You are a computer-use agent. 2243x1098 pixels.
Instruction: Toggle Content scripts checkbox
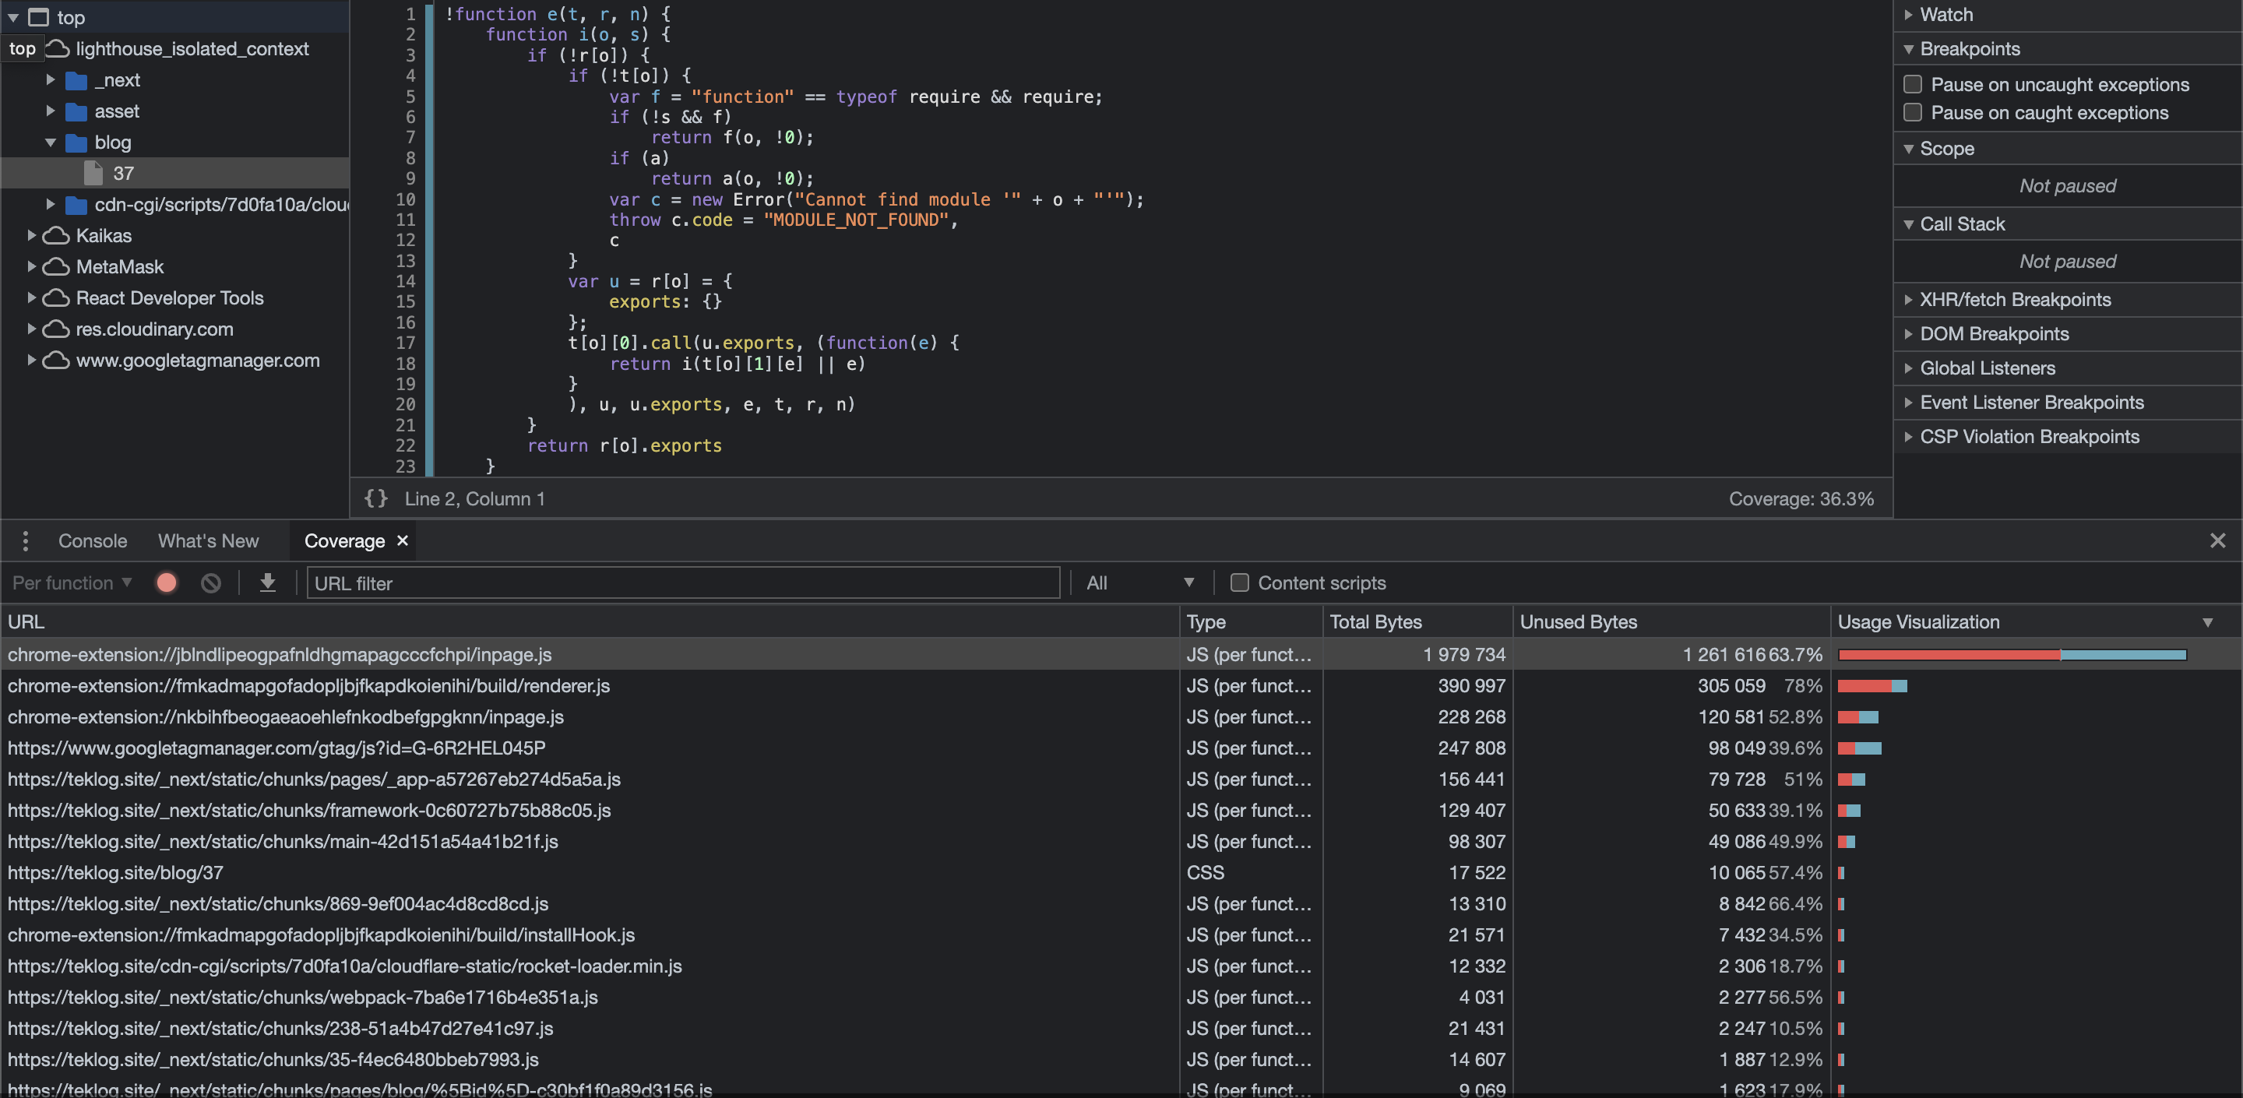click(x=1239, y=582)
